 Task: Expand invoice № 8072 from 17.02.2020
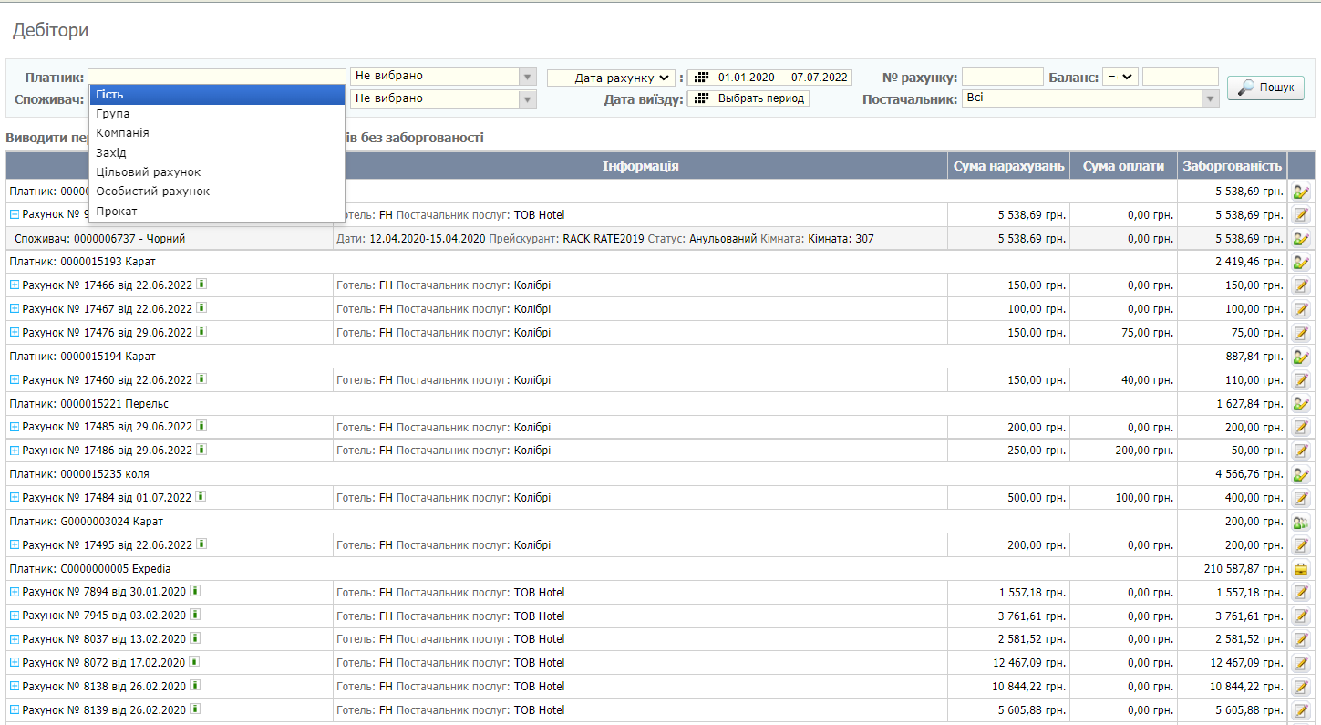15,663
